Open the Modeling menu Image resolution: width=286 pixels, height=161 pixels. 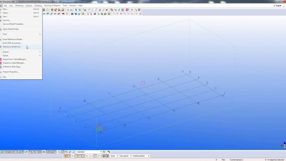[19, 5]
